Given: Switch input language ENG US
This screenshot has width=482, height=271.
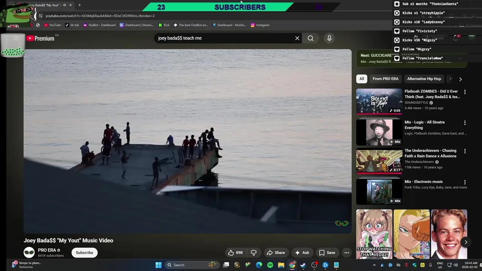Looking at the screenshot, I should pos(440,265).
